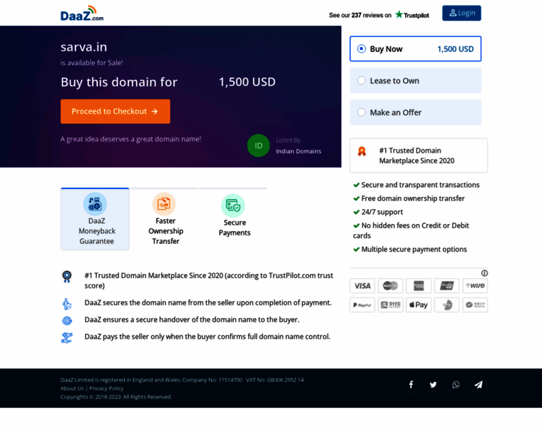Click the American Express payment logo

[419, 286]
